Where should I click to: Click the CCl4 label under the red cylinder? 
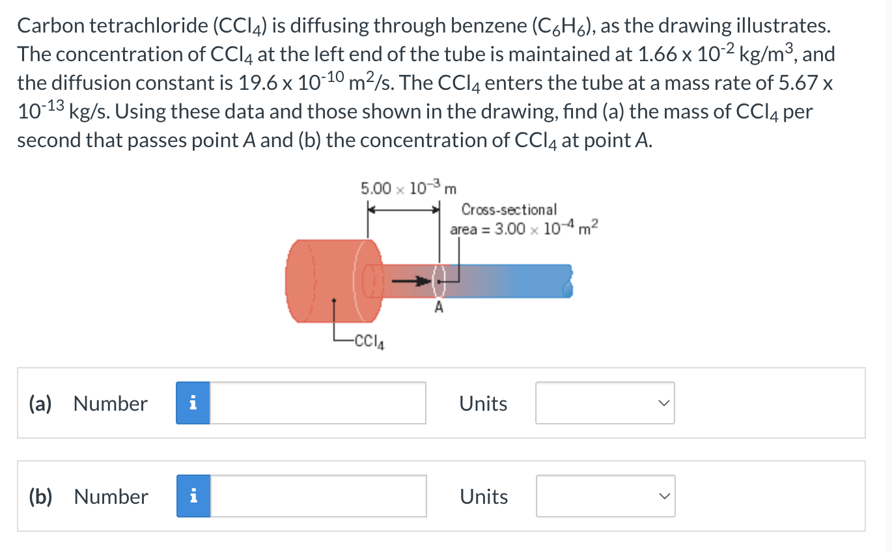tap(369, 341)
